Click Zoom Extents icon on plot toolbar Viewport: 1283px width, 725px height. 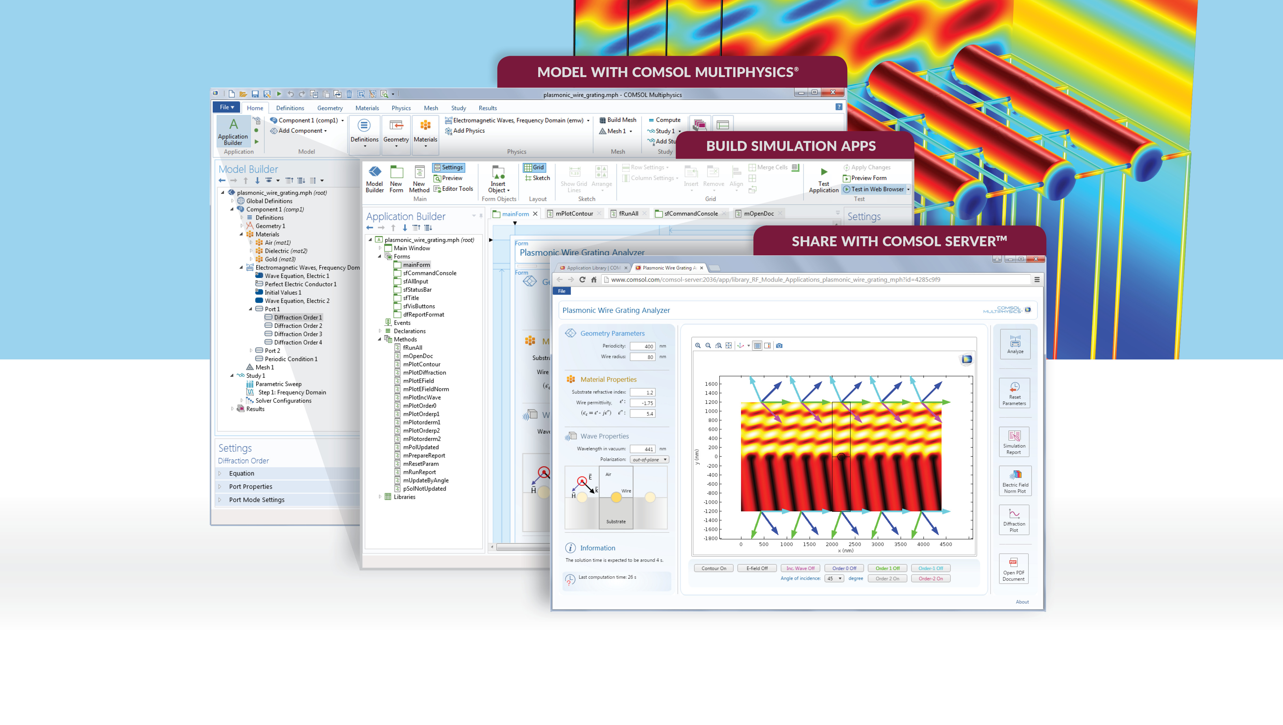coord(729,346)
